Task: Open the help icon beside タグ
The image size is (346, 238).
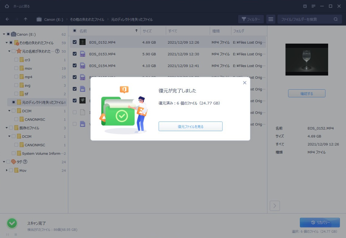Action: click(25, 162)
